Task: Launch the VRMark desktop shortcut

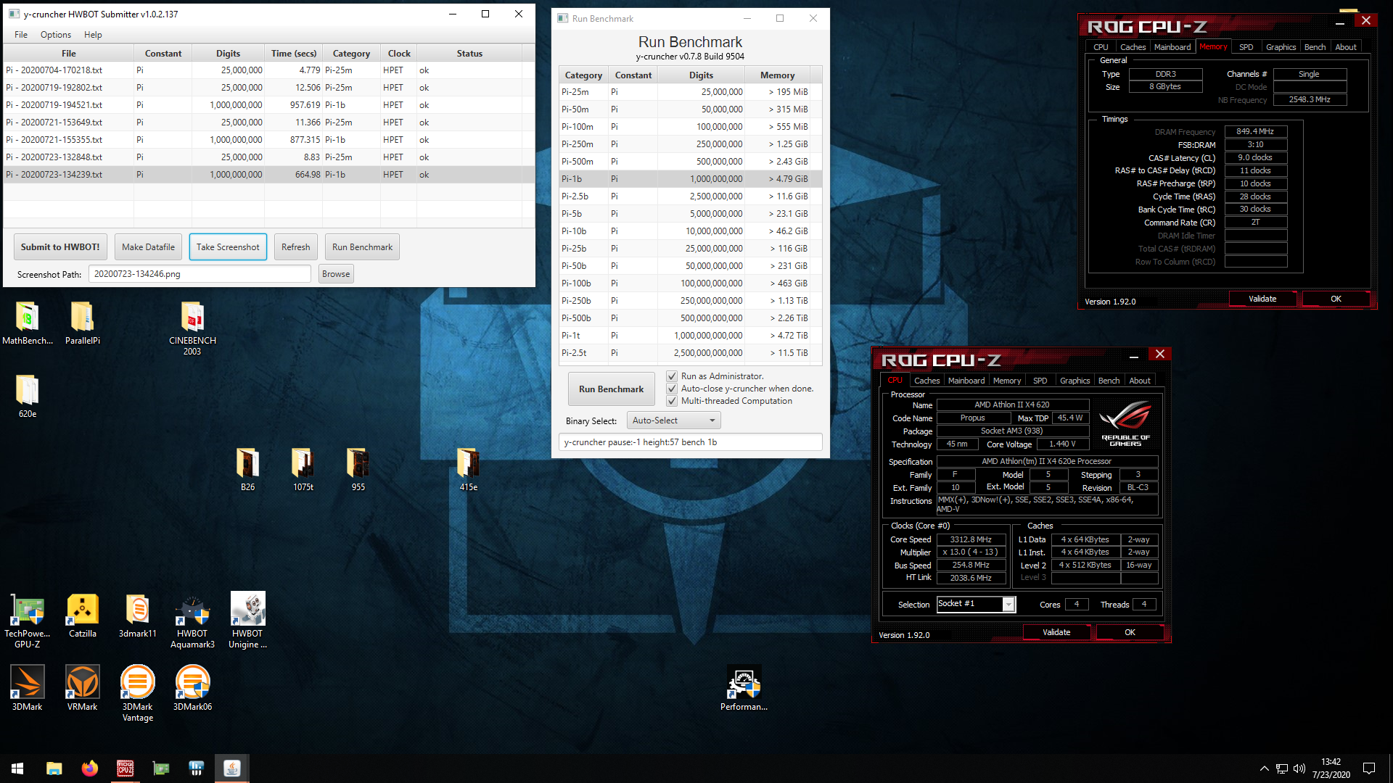Action: pyautogui.click(x=83, y=689)
